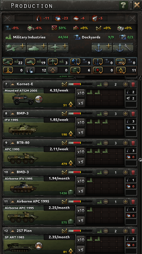Toggle the tank filter showing 19
This screenshot has width=142, height=254.
(x=36, y=62)
